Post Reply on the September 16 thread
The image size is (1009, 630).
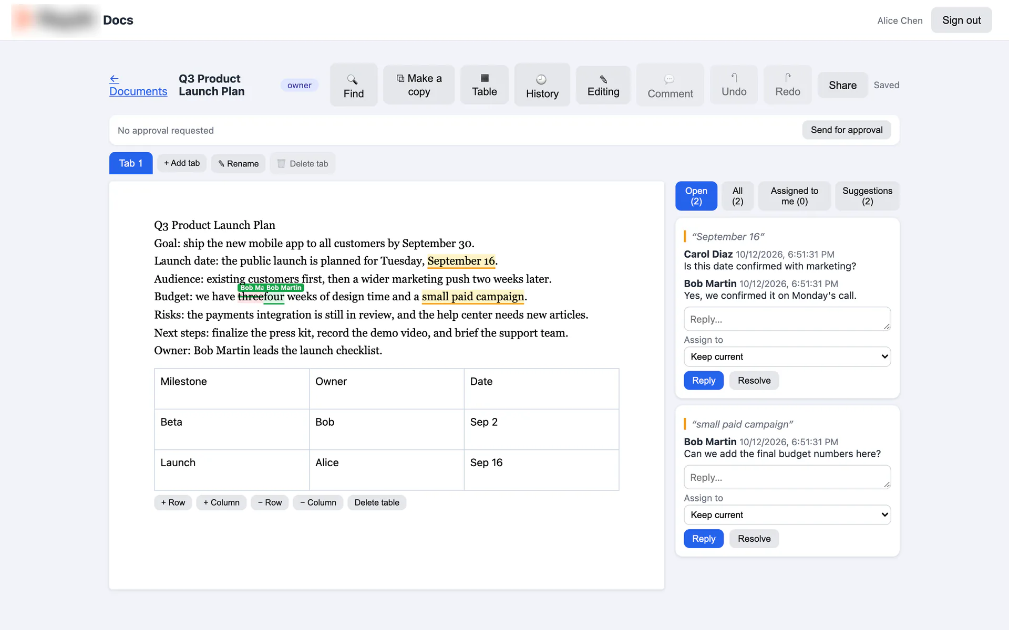(x=703, y=381)
